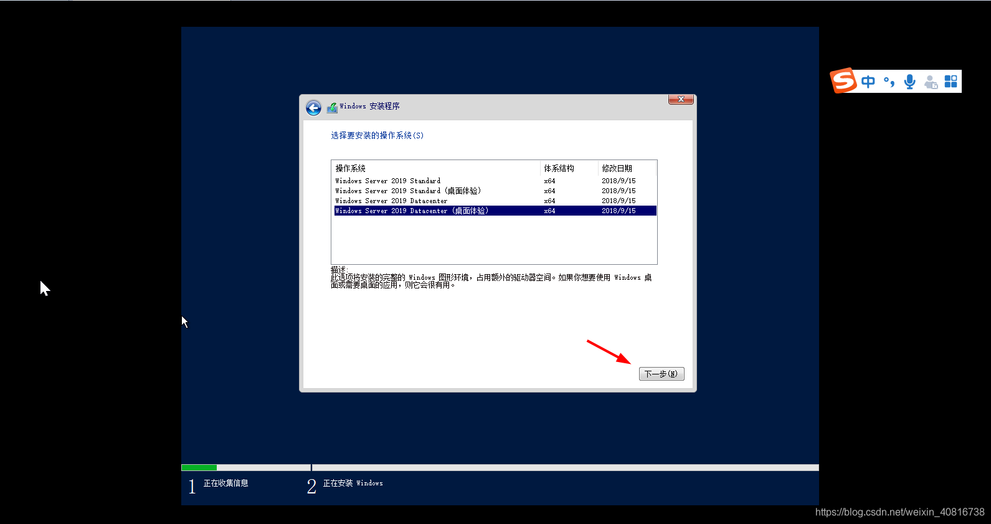Click the Windows setup program icon
The image size is (991, 524).
(332, 107)
